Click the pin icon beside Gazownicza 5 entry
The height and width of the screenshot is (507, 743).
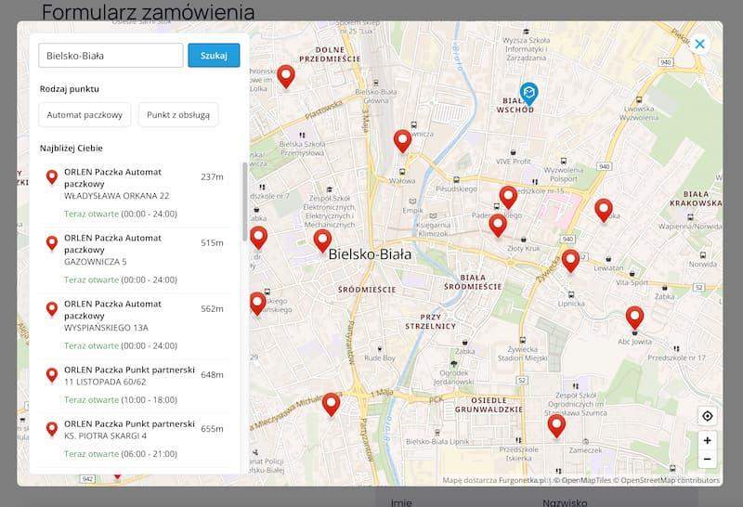point(52,242)
